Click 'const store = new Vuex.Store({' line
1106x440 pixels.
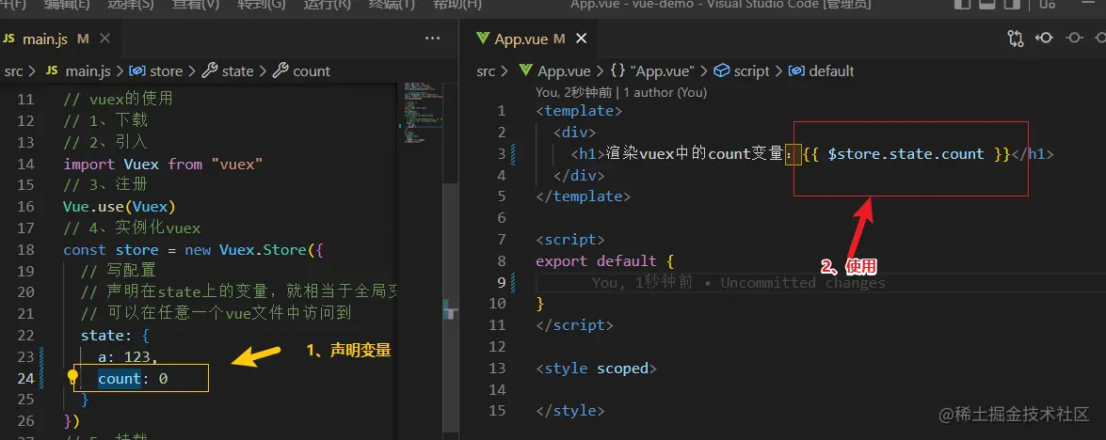point(193,250)
